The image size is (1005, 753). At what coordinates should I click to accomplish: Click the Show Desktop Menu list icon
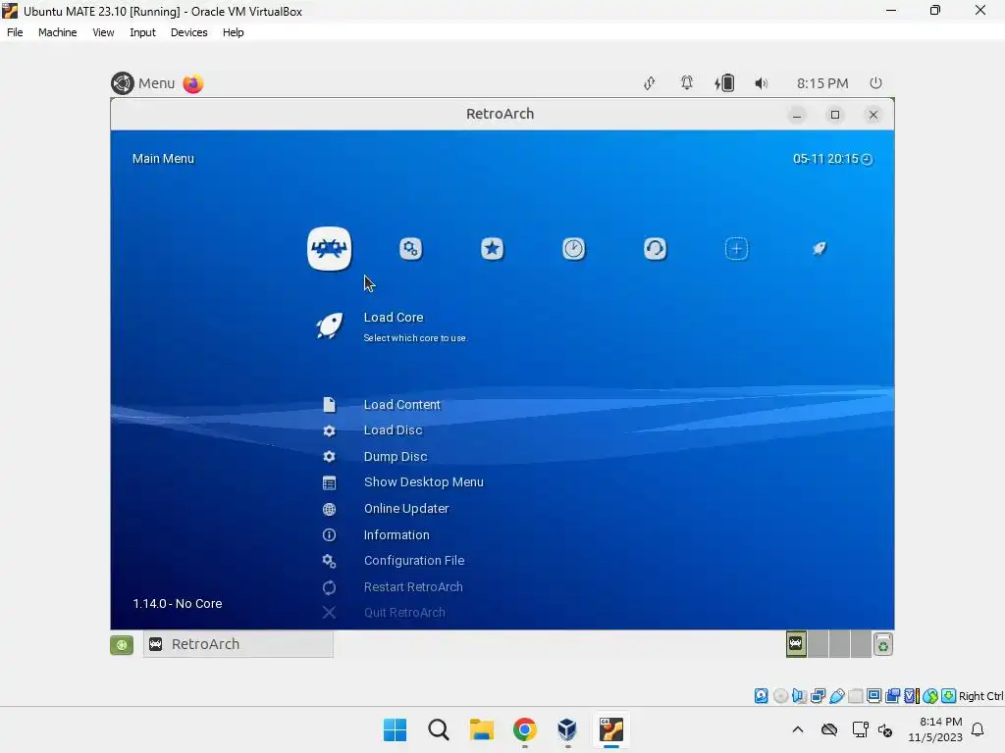coord(329,482)
